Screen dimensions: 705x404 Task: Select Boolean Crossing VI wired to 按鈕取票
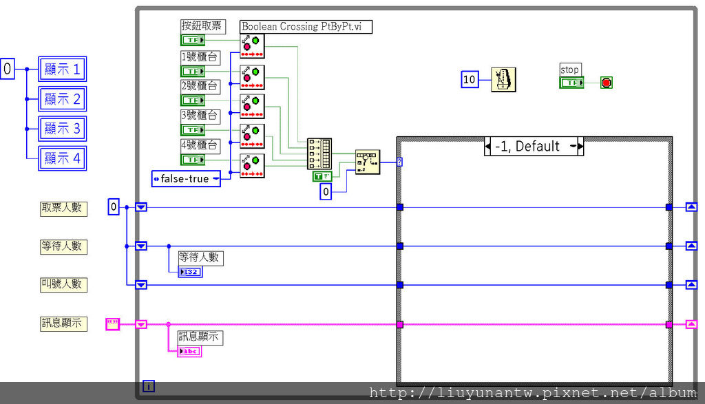252,46
